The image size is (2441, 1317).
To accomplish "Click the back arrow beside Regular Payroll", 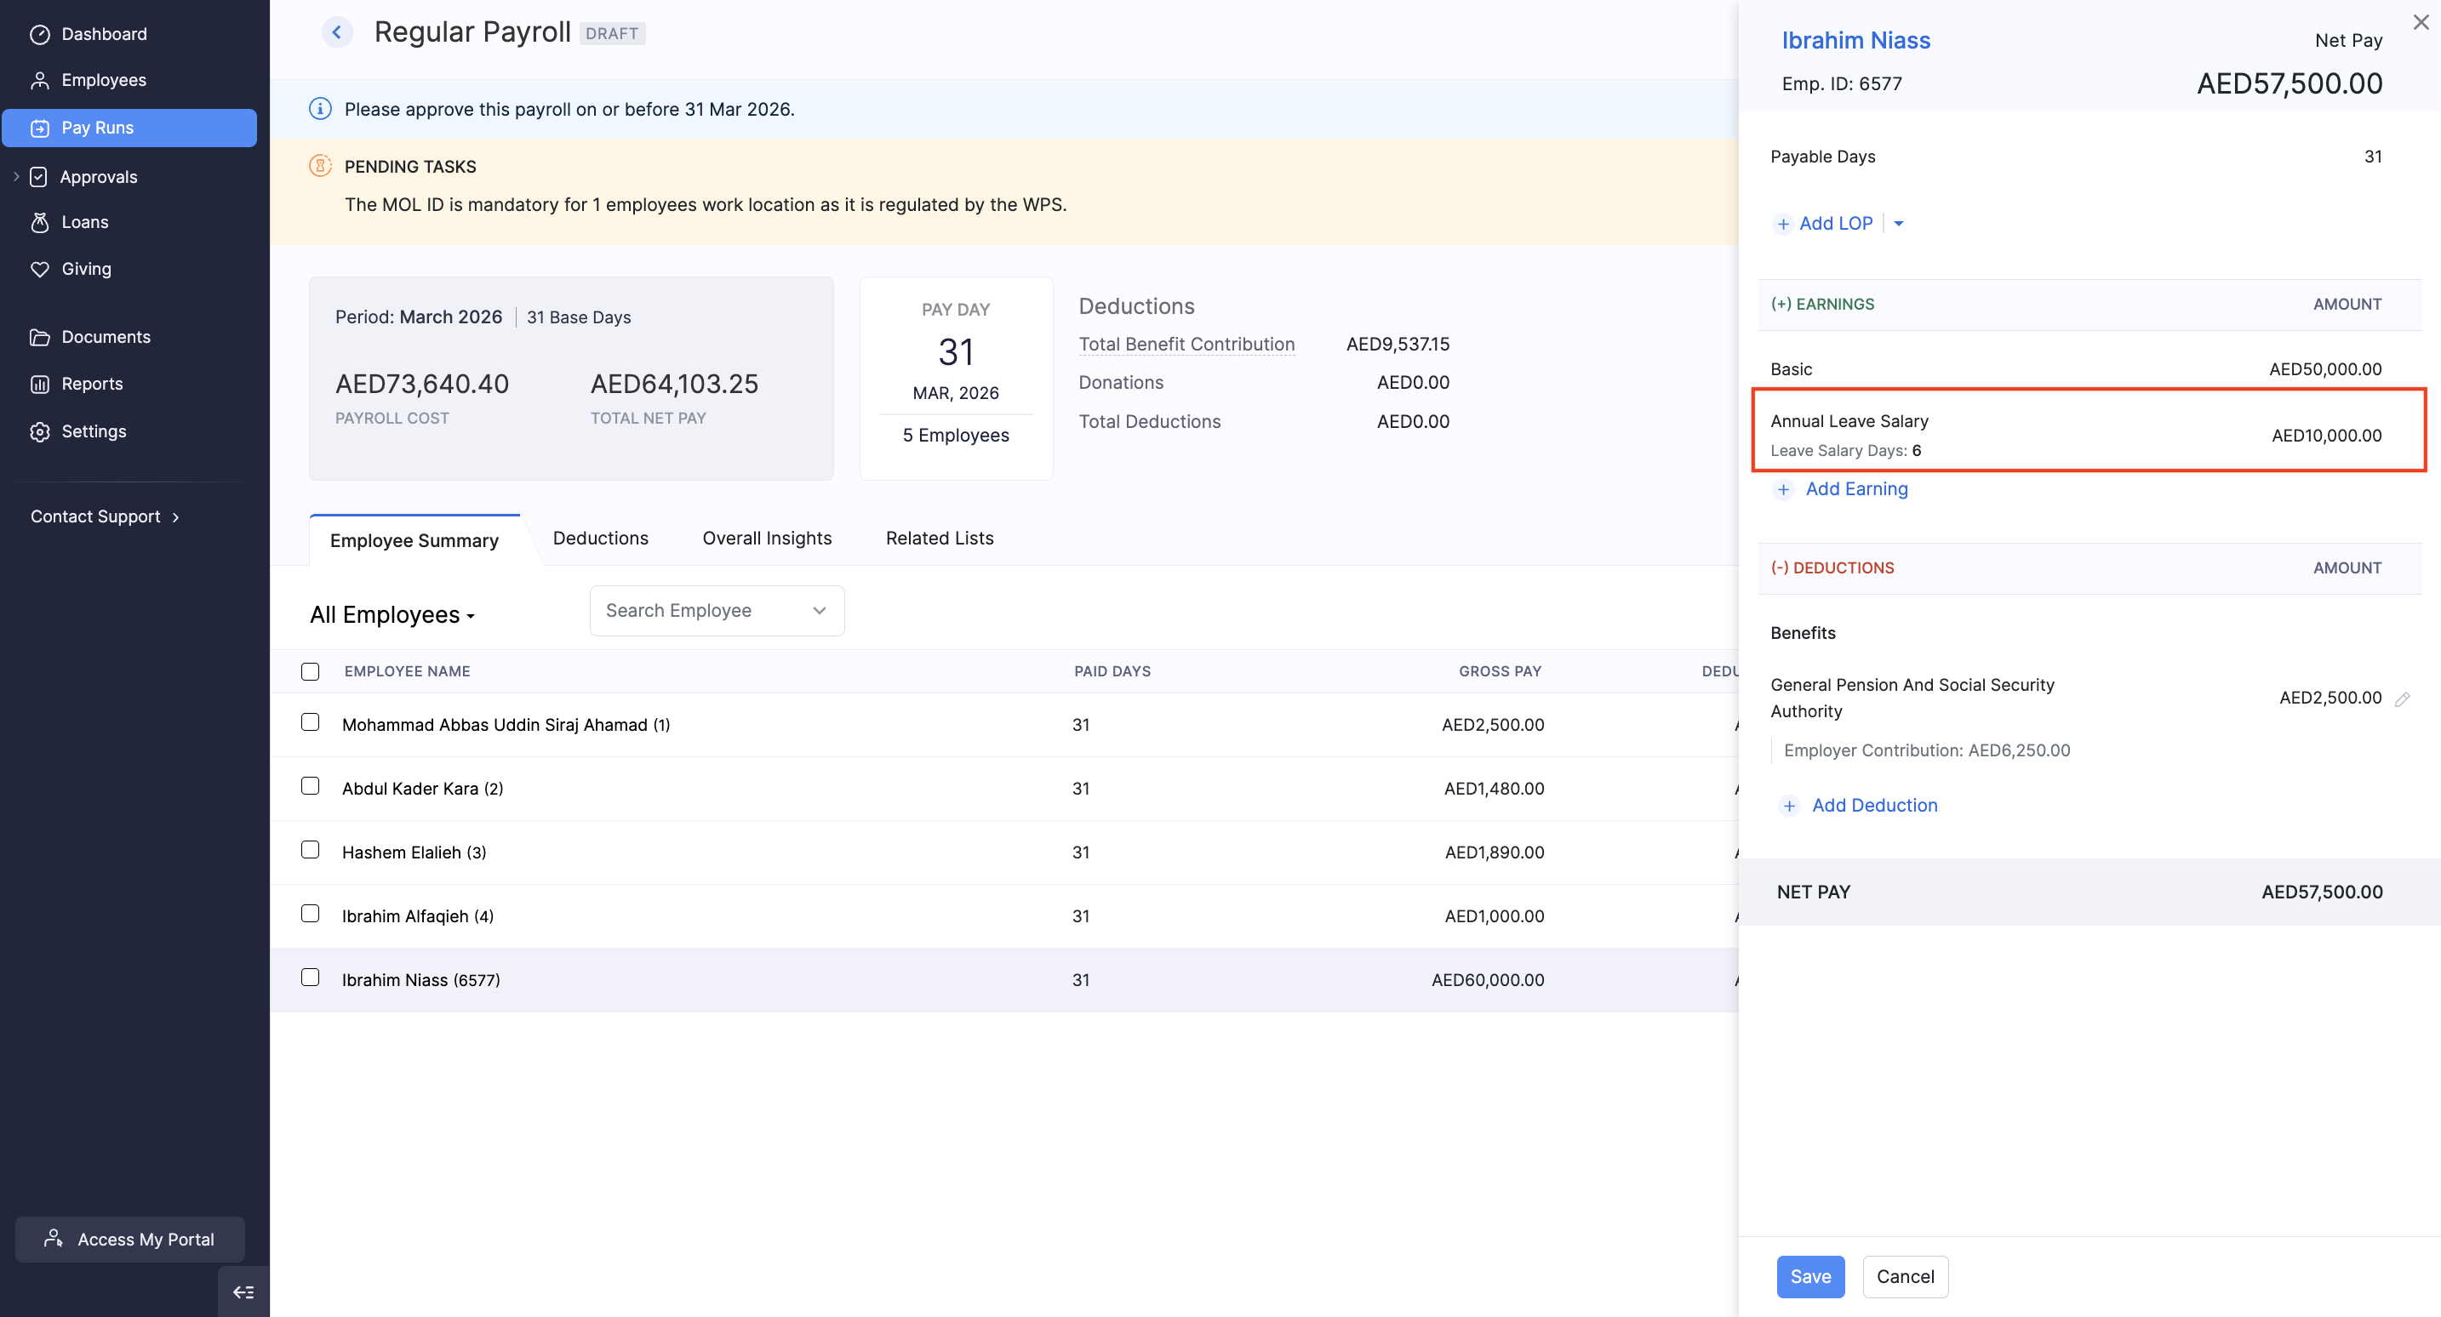I will pos(336,32).
